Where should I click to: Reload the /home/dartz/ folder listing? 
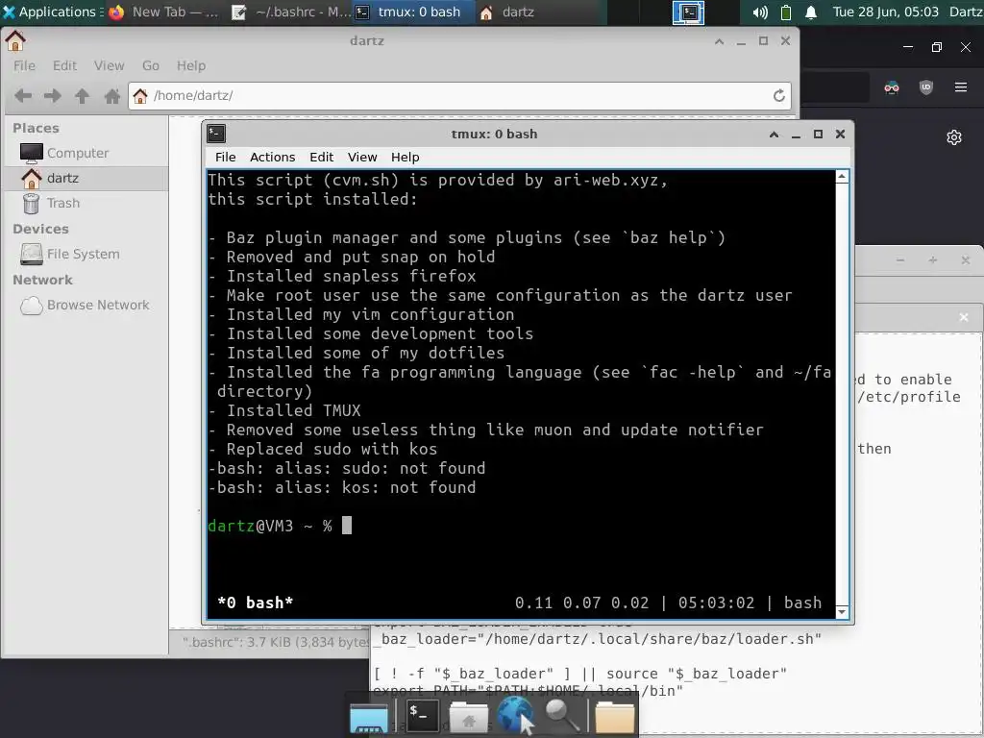point(778,95)
